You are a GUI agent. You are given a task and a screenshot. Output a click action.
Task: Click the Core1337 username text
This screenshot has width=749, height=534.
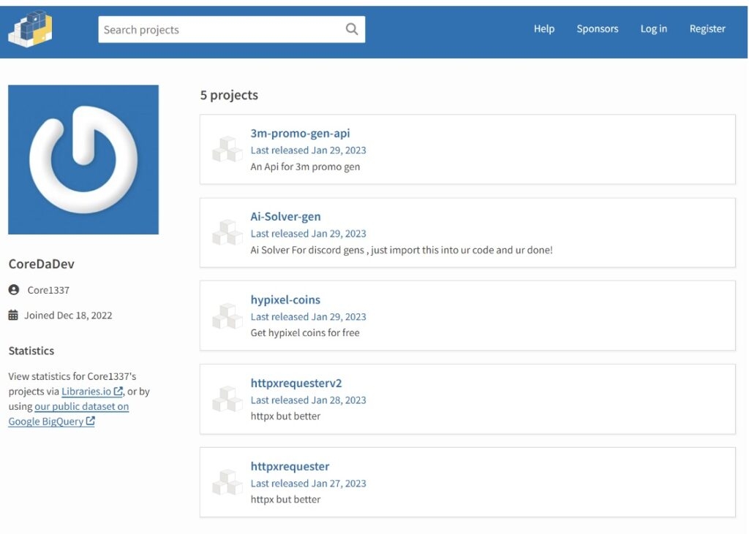point(48,290)
